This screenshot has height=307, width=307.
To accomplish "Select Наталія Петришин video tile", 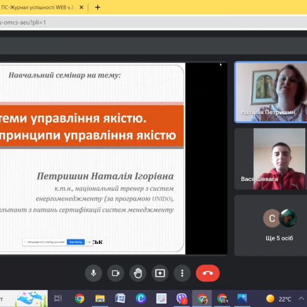I will (x=271, y=92).
